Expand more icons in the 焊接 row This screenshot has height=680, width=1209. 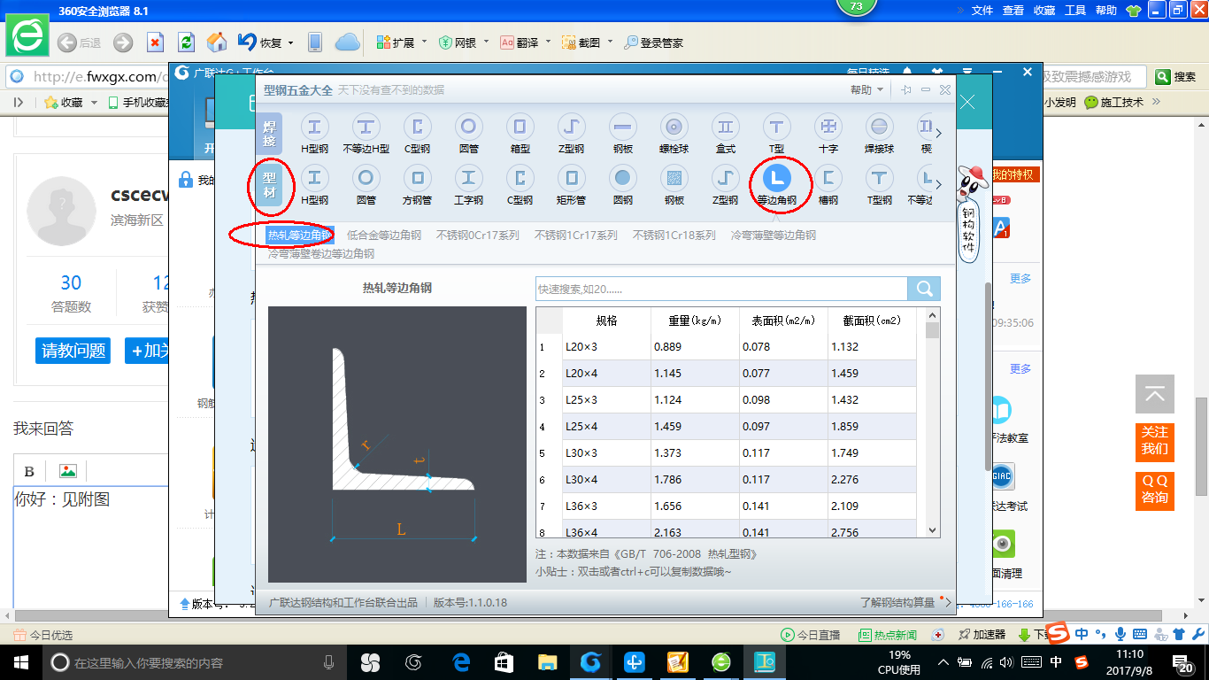click(x=939, y=134)
